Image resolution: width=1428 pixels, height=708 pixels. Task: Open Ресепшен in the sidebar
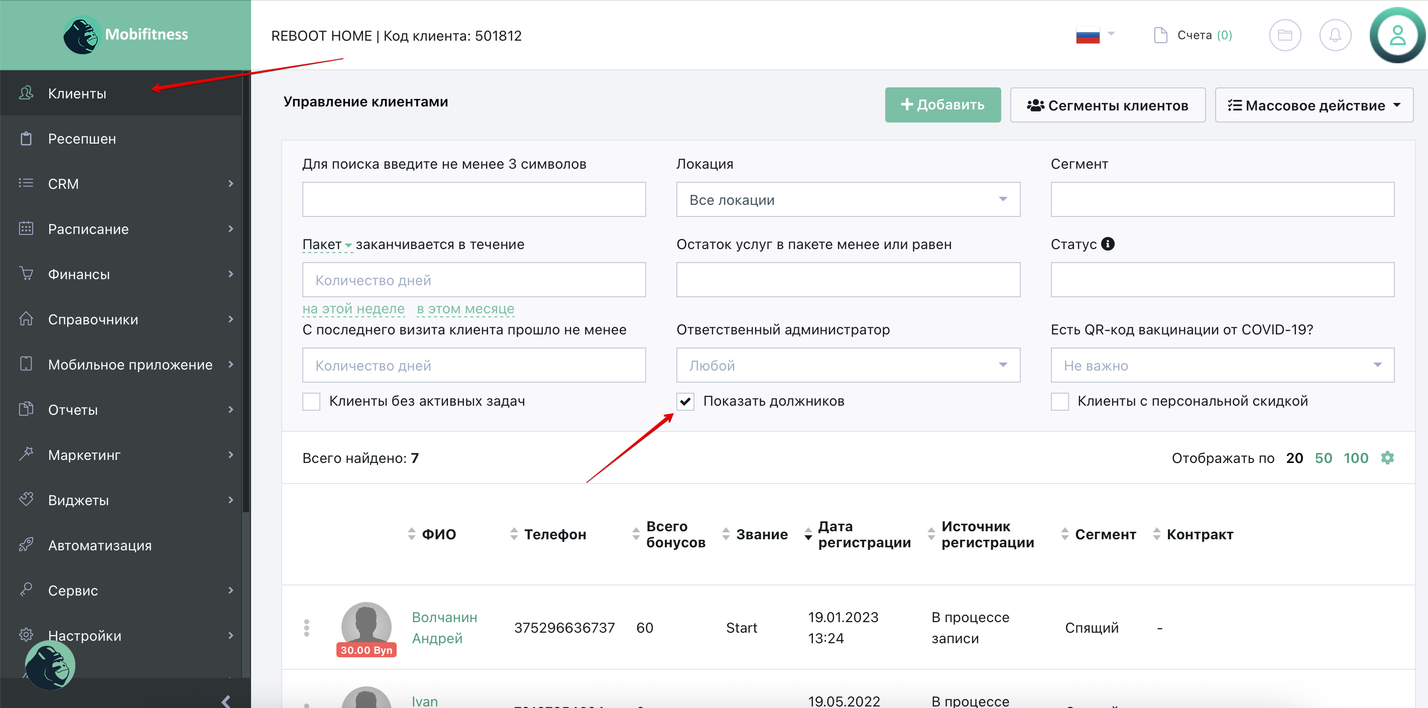[x=82, y=139]
